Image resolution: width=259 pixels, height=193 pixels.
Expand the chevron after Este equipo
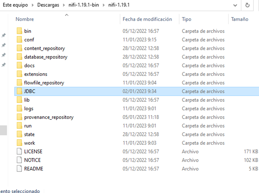32,5
